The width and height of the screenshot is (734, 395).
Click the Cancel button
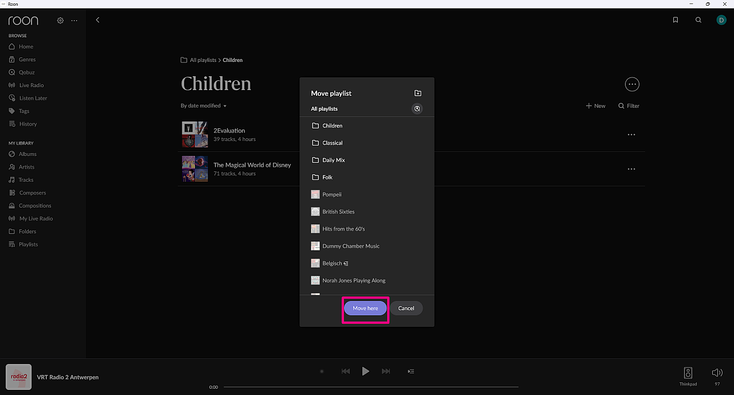(406, 308)
